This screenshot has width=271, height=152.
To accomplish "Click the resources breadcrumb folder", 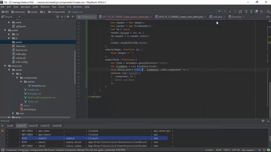I will (x=18, y=12).
